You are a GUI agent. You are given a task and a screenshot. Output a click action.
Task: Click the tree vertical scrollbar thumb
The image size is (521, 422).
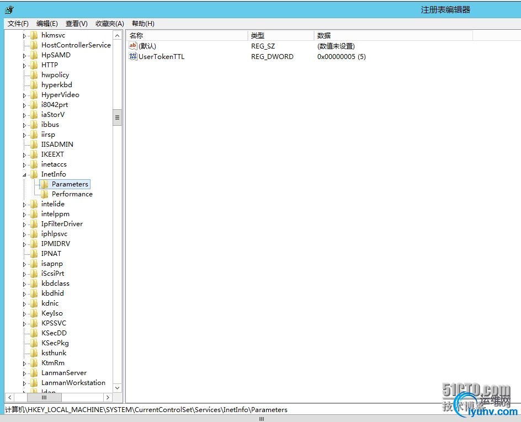[x=117, y=117]
